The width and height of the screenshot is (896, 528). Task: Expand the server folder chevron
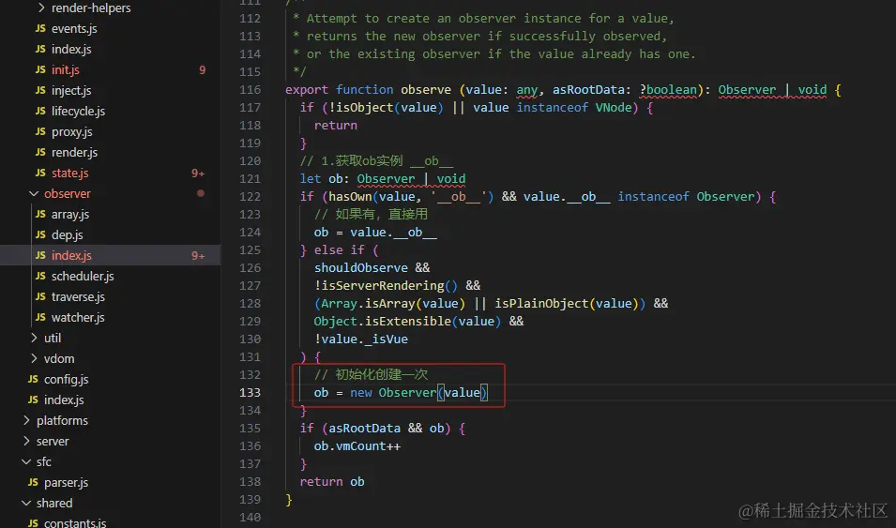[26, 441]
